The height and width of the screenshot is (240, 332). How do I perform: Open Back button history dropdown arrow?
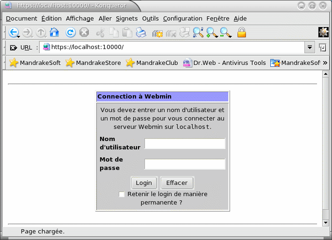(19, 37)
